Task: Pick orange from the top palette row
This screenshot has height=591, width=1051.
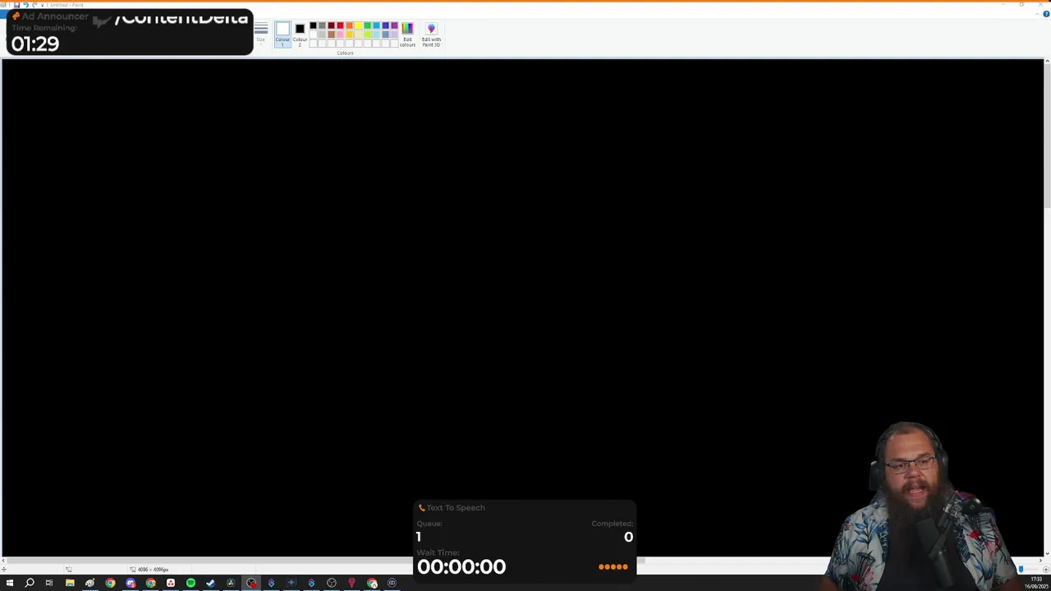Action: (x=349, y=25)
